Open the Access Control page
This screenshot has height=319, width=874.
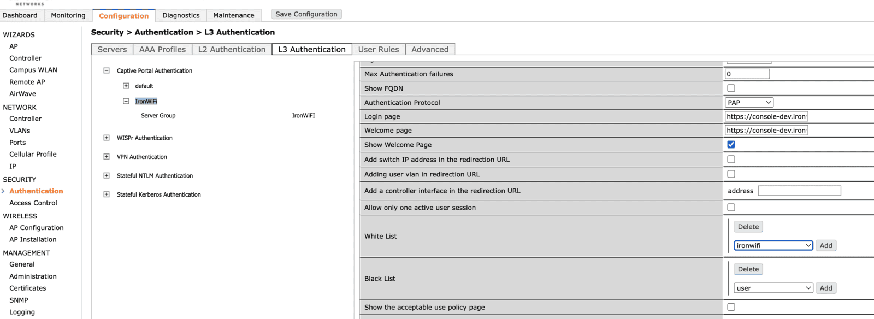point(33,203)
